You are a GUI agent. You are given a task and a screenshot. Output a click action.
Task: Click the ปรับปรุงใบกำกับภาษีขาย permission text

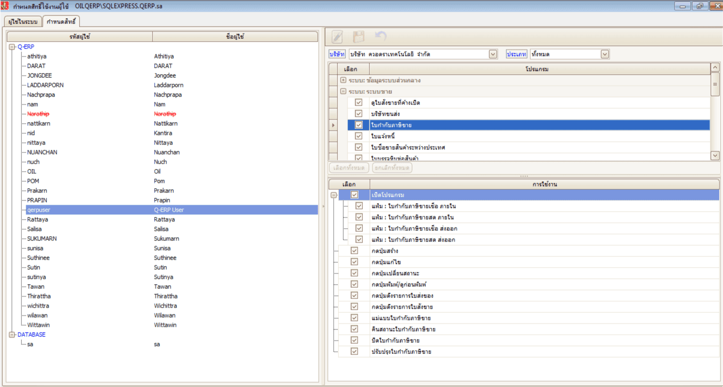tap(401, 351)
